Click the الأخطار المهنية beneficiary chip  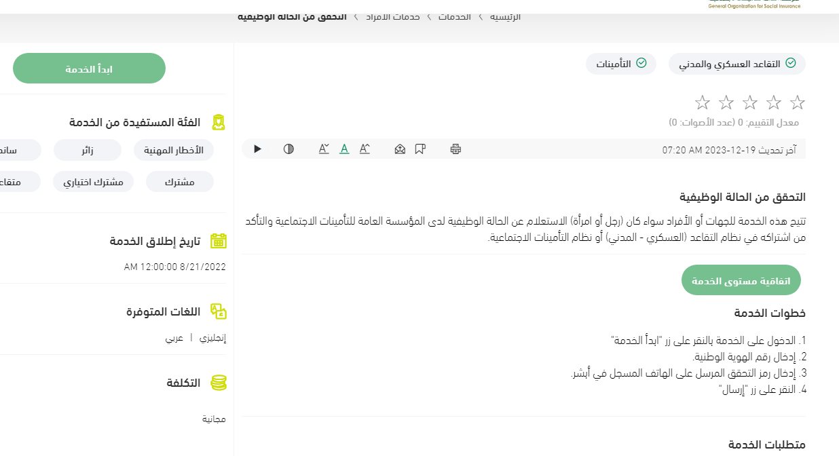pyautogui.click(x=174, y=150)
